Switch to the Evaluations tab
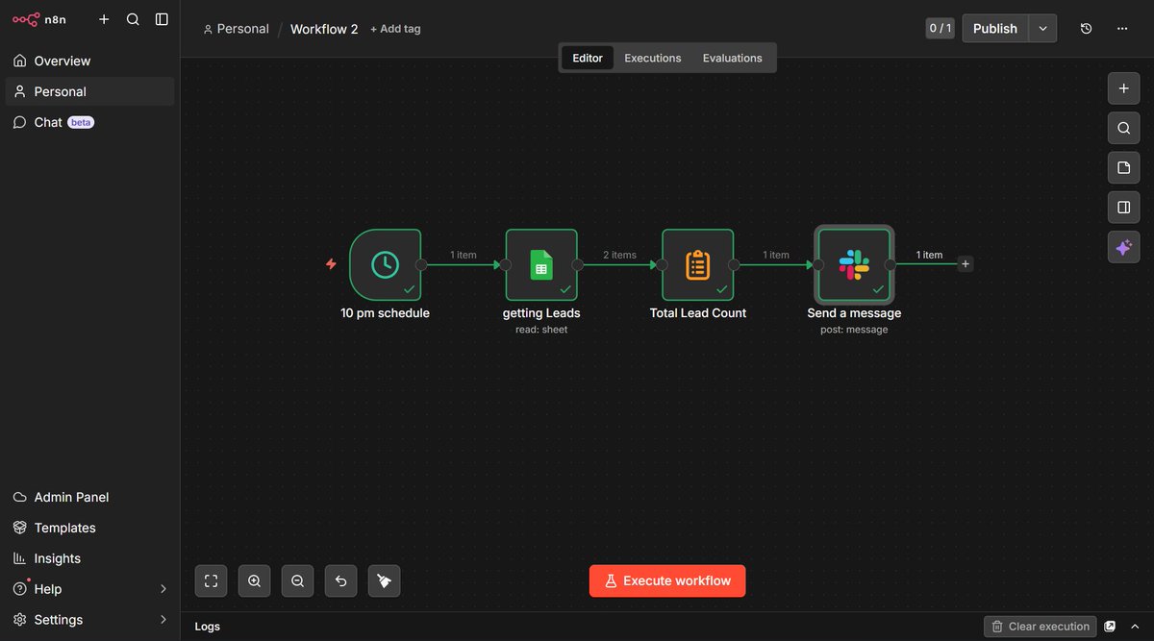 pos(733,58)
